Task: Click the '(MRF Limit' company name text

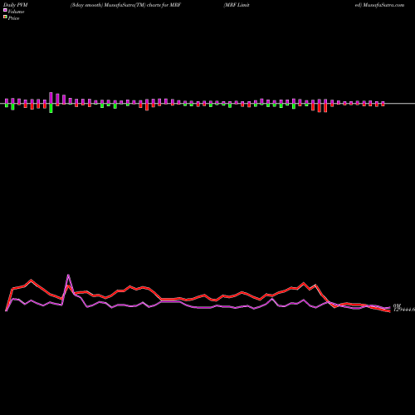Action: [237, 5]
